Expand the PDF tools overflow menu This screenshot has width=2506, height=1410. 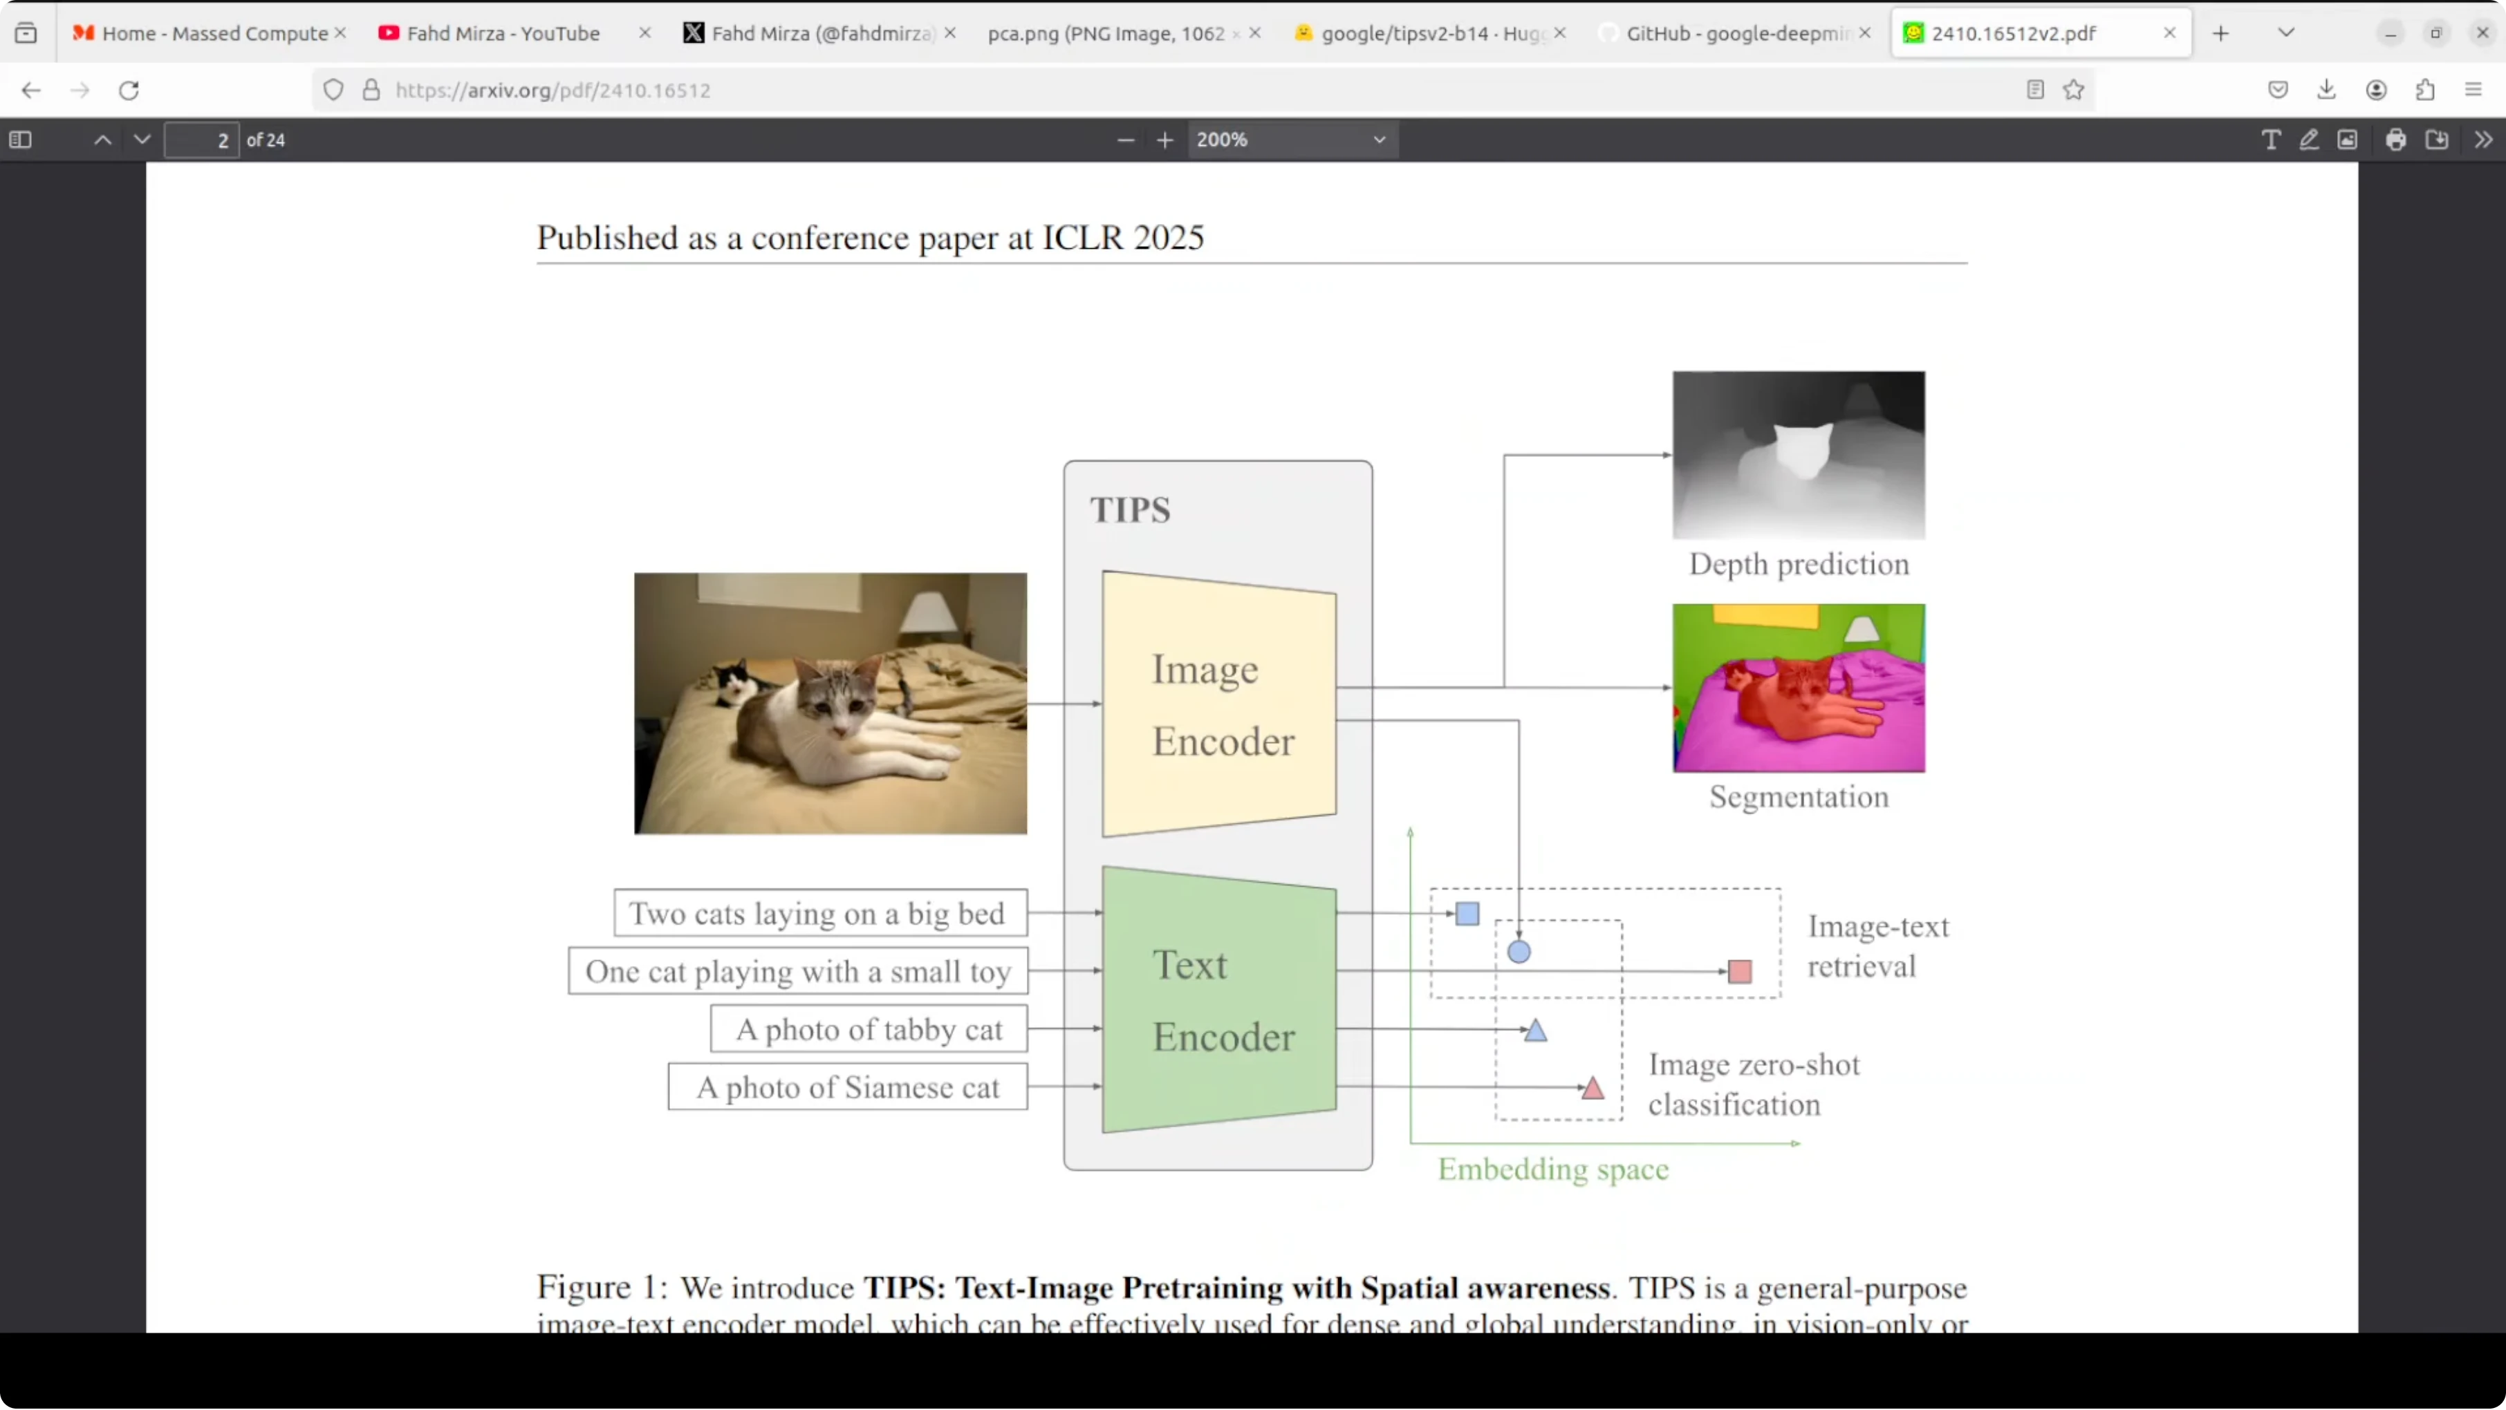(2484, 140)
